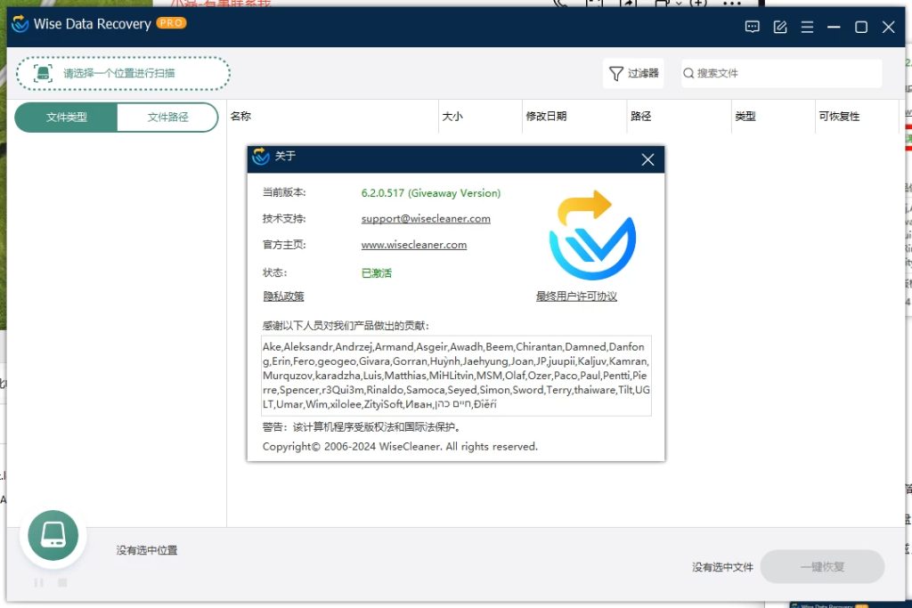The width and height of the screenshot is (912, 608).
Task: Focus the search files input field
Action: tap(782, 73)
